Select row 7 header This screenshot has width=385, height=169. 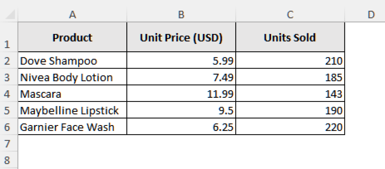[8, 144]
